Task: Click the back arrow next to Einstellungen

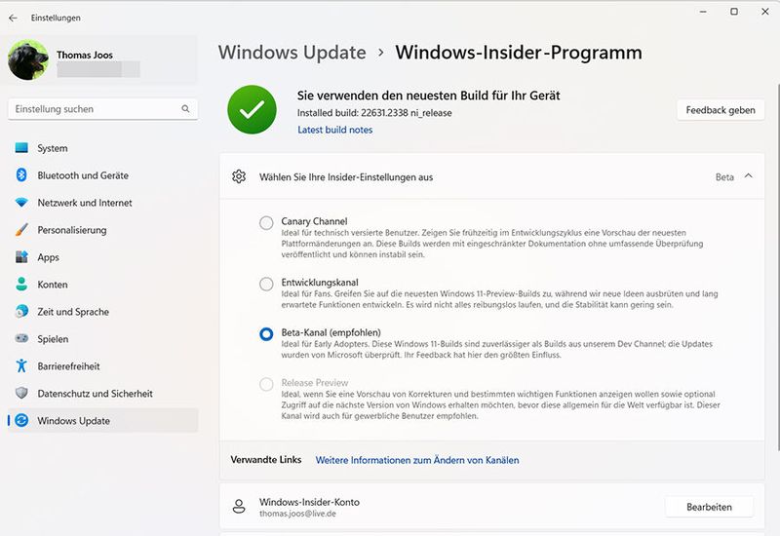Action: (x=13, y=18)
